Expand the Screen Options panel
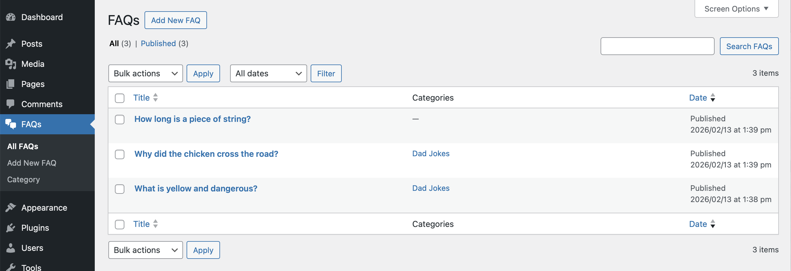Viewport: 791px width, 271px height. (x=736, y=9)
